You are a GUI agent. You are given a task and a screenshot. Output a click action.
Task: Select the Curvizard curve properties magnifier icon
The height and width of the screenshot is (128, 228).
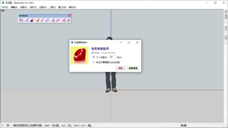coord(64,20)
